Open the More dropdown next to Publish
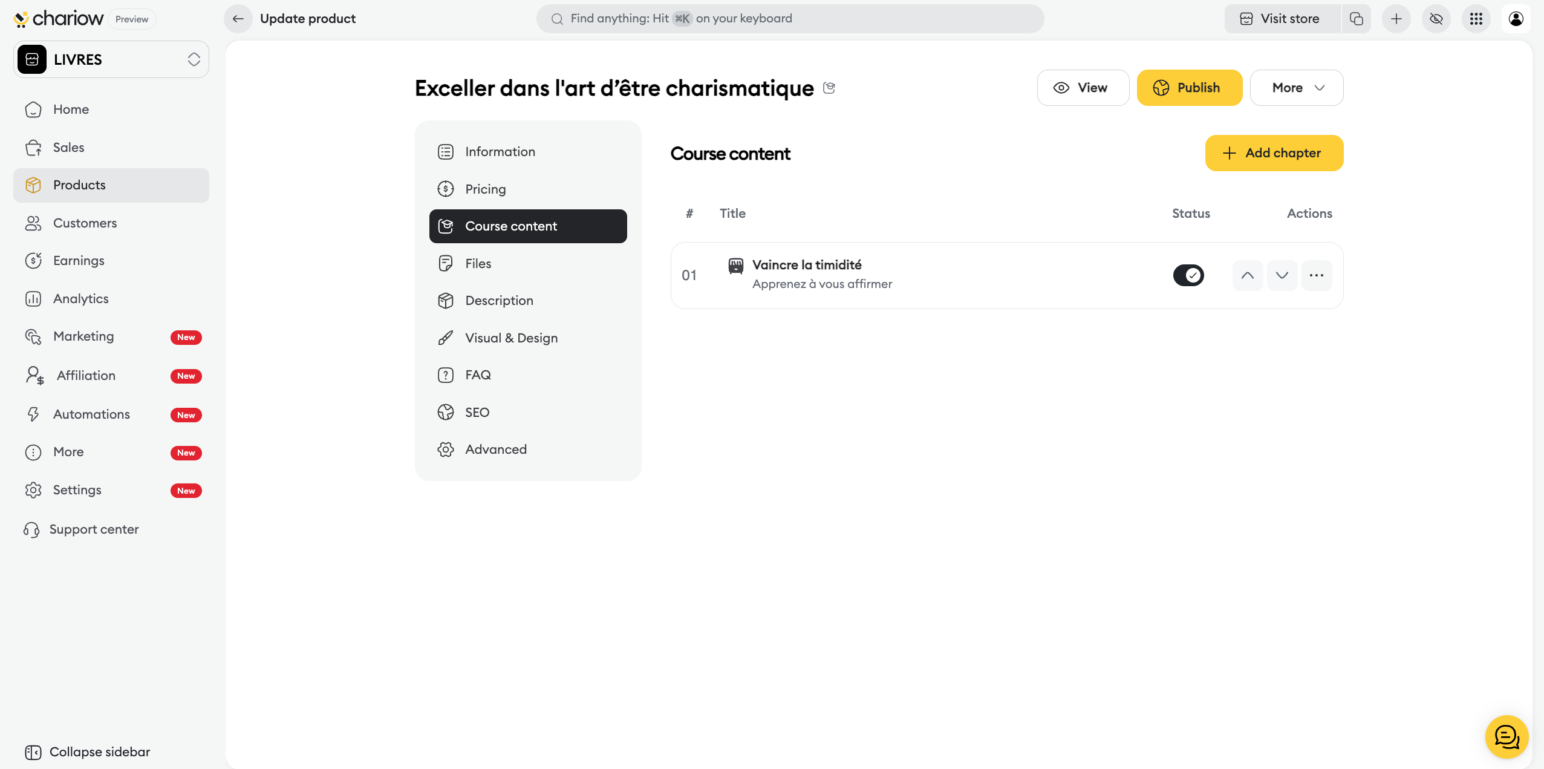Viewport: 1544px width, 769px height. click(x=1297, y=88)
